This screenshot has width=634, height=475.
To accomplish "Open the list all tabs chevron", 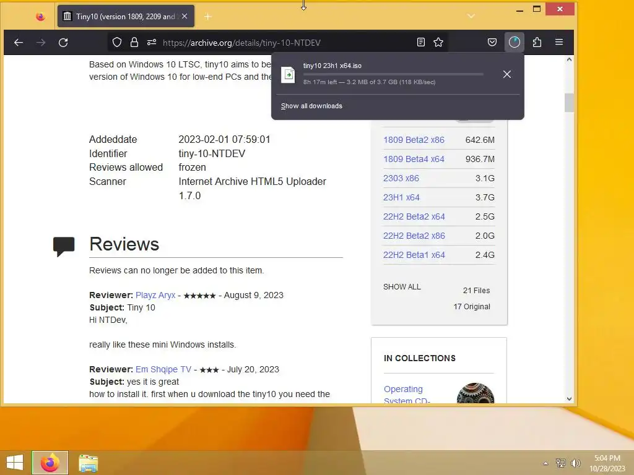I will [471, 16].
